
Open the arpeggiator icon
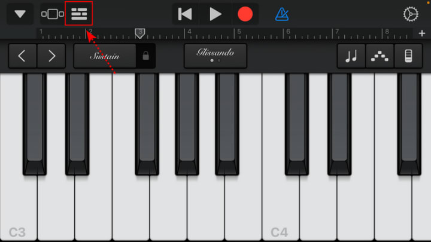point(380,56)
